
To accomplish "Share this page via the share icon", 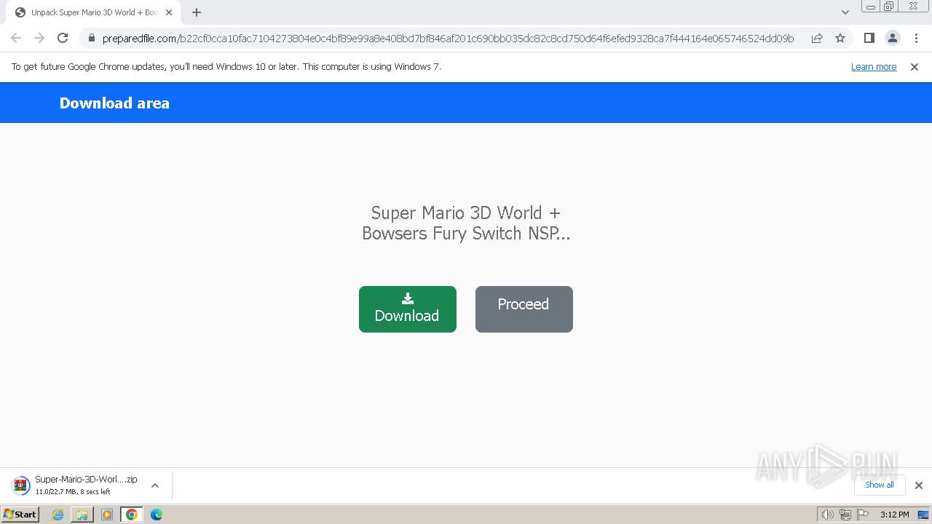I will (817, 38).
